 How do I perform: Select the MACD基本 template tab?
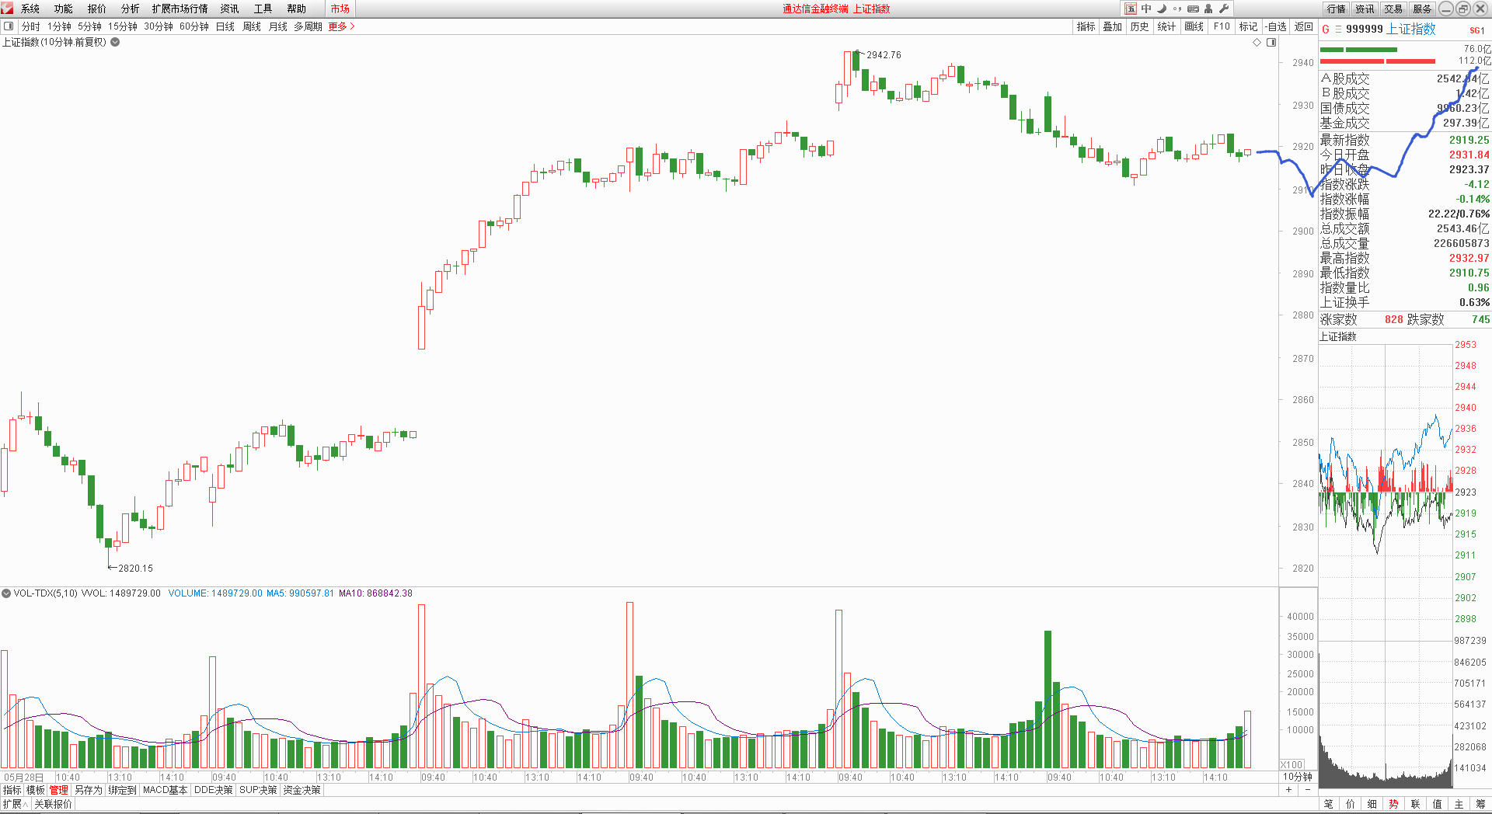coord(165,790)
